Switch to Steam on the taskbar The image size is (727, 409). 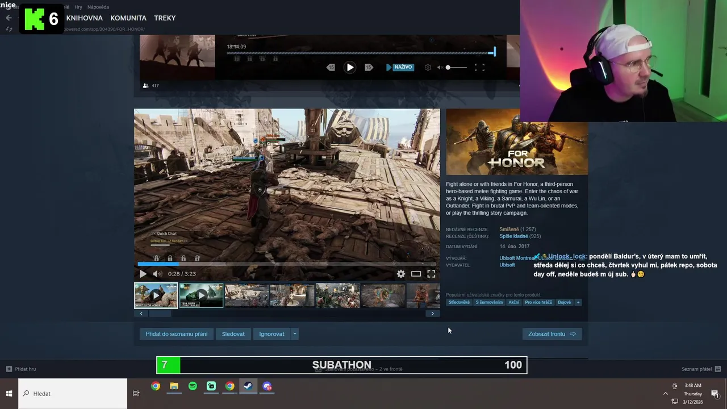[x=248, y=386]
